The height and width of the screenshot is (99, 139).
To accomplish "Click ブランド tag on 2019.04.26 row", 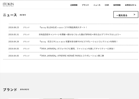I will (x=26, y=41).
